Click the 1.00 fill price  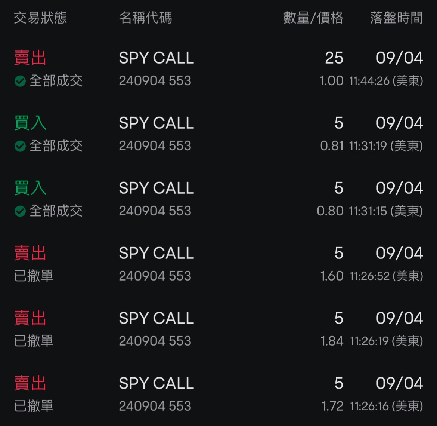coord(331,81)
